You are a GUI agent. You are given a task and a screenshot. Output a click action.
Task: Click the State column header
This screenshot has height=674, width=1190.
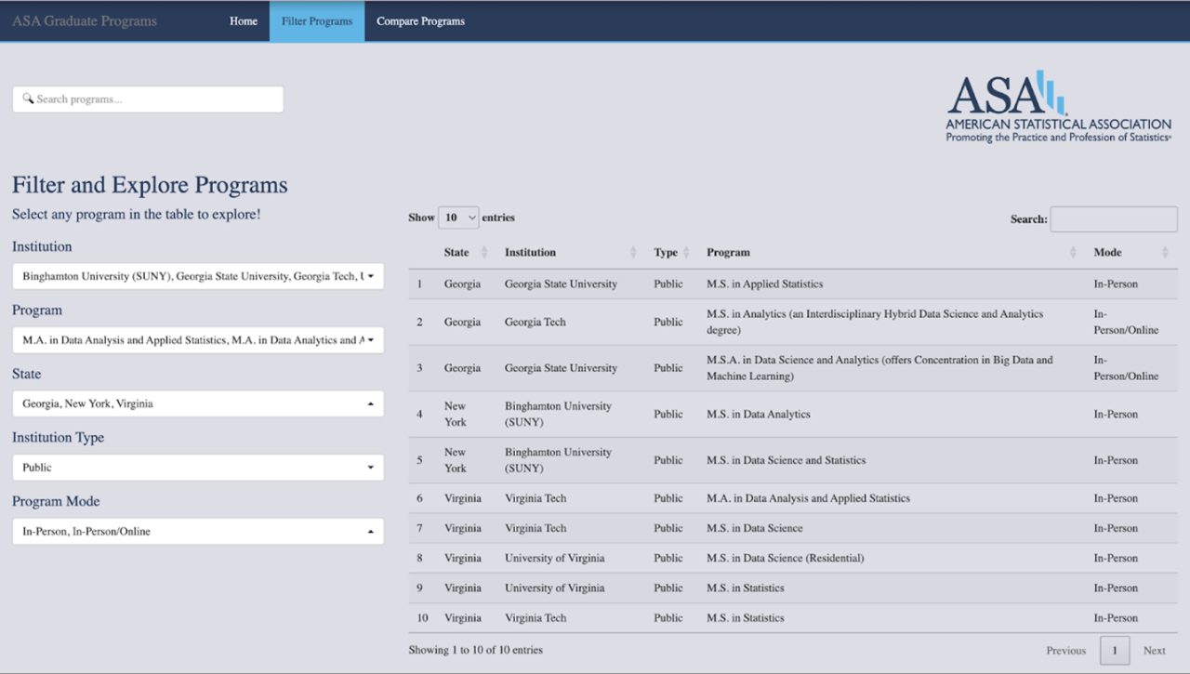(x=456, y=253)
